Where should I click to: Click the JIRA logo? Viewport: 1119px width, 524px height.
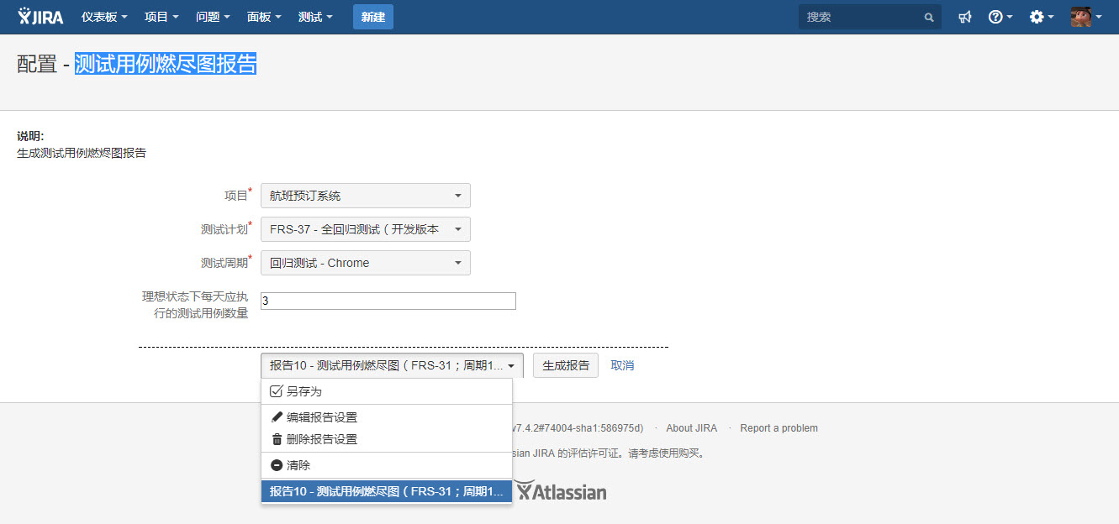click(x=40, y=17)
